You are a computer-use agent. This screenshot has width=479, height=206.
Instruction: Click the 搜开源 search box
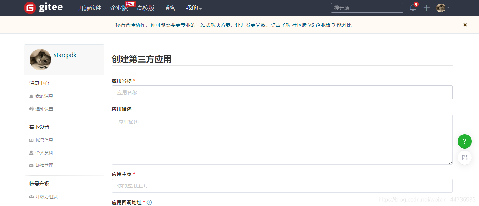[x=367, y=8]
